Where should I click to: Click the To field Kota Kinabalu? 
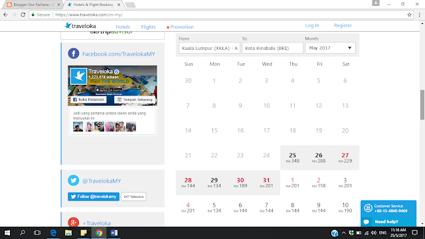(x=272, y=48)
